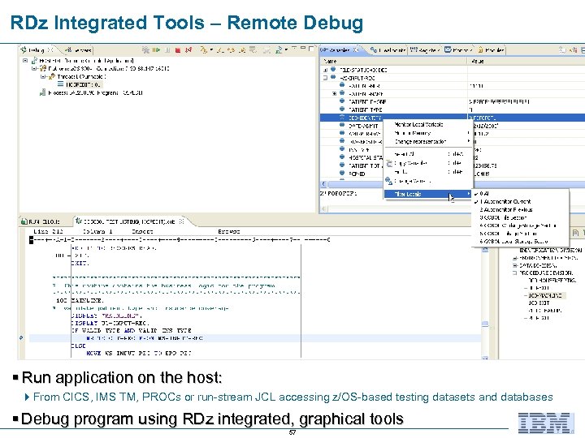The width and height of the screenshot is (585, 438).
Task: Close the .cbl editor tab
Action: click(x=182, y=221)
